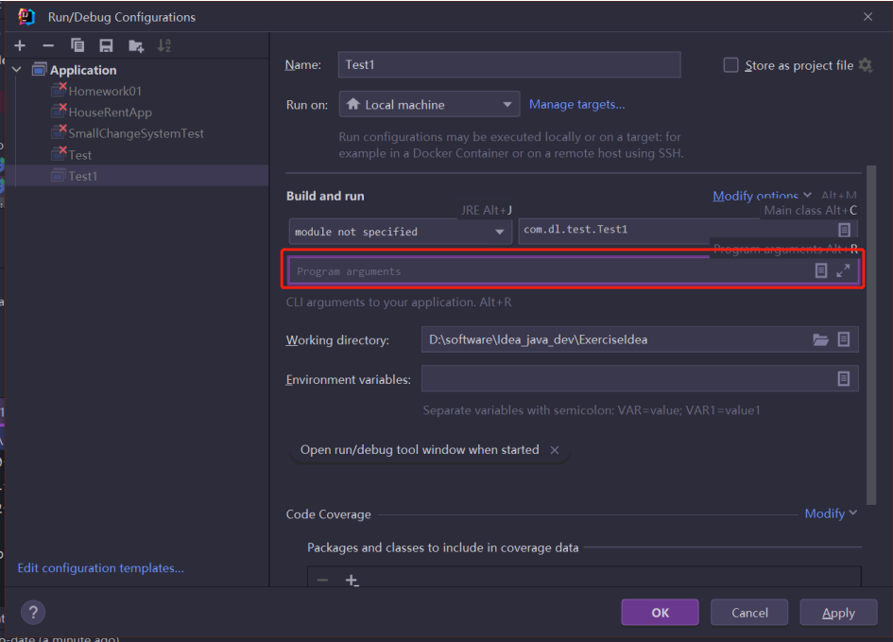Select the HouseRentApp configuration

point(110,113)
